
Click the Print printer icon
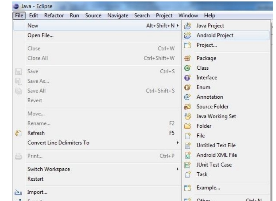[18, 156]
